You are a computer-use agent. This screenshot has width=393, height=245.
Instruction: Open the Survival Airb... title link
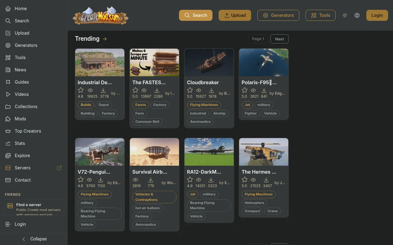coord(150,172)
